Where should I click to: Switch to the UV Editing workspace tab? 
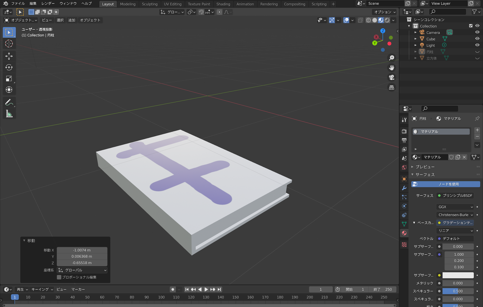click(173, 4)
